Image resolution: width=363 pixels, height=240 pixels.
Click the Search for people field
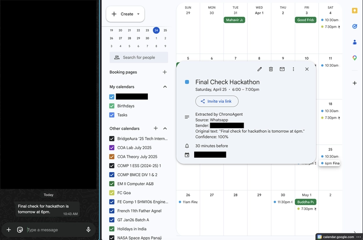[139, 58]
